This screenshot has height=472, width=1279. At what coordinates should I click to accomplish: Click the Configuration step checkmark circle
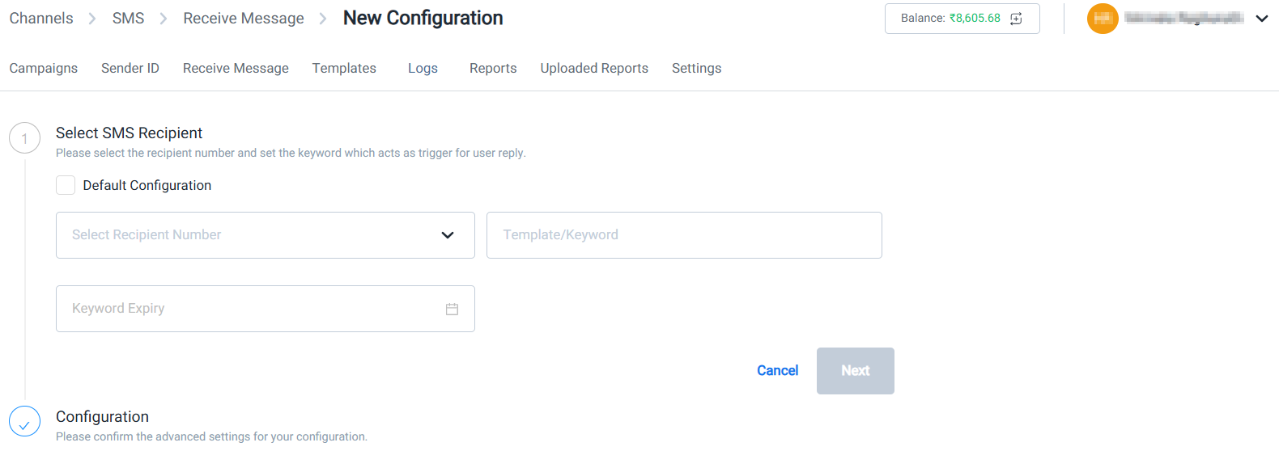coord(24,421)
